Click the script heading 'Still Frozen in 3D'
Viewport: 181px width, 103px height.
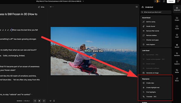pos(17,14)
